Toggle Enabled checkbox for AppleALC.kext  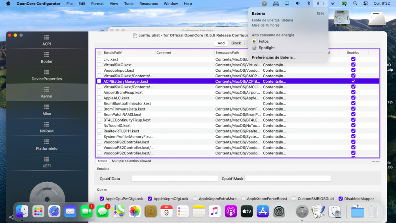coord(353,98)
